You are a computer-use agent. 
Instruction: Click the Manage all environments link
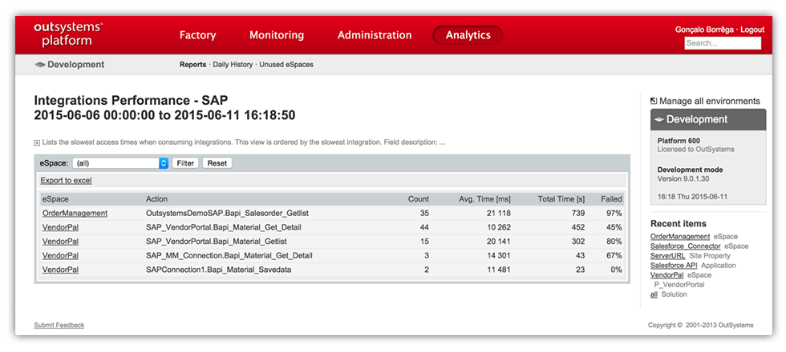[709, 101]
